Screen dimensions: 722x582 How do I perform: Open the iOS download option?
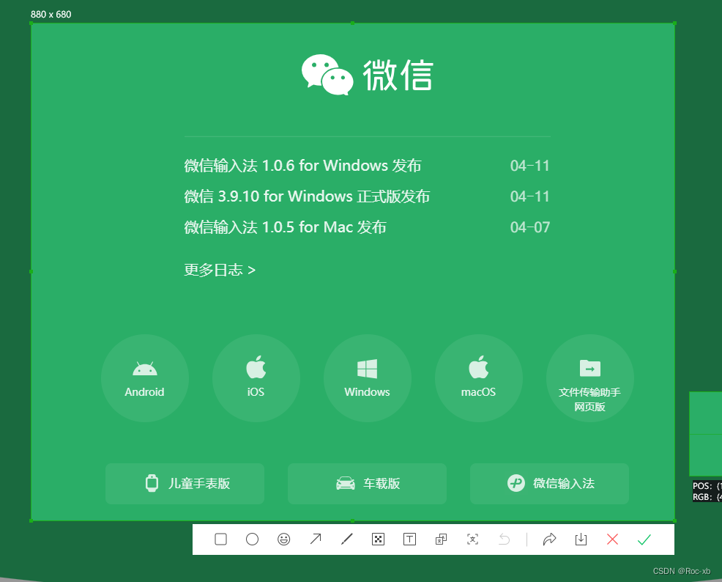256,378
